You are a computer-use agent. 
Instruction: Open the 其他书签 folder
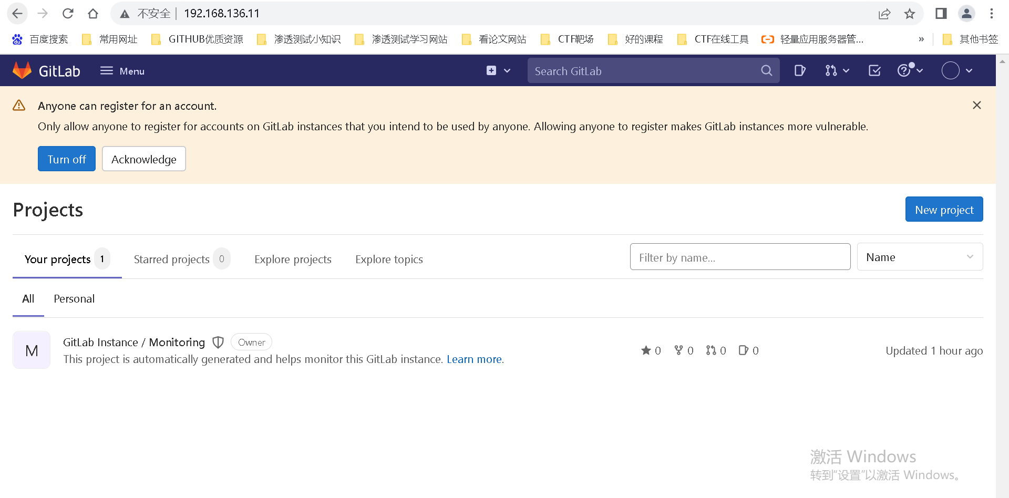pyautogui.click(x=970, y=39)
